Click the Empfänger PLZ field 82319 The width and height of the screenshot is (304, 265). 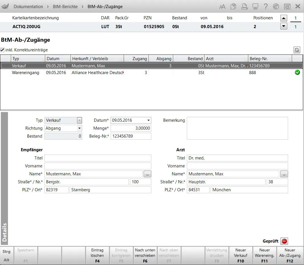[x=56, y=190]
